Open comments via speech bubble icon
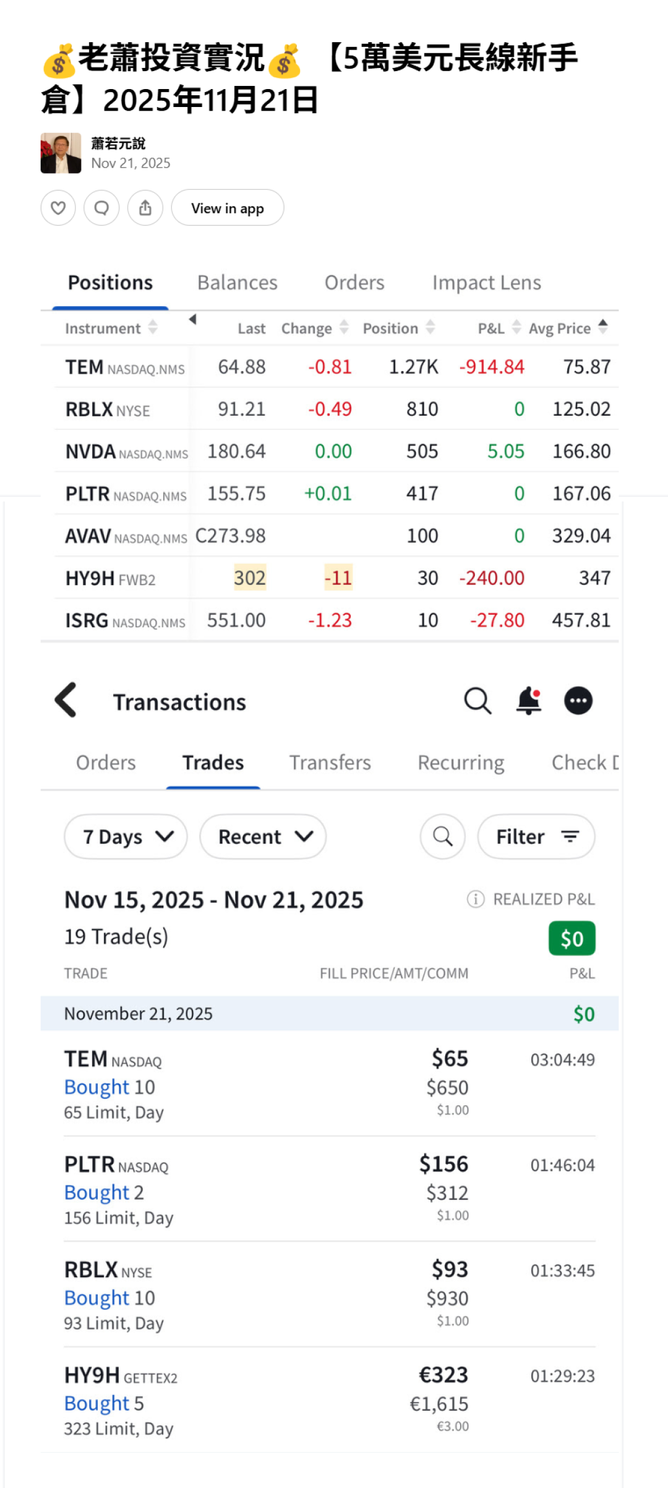The width and height of the screenshot is (668, 1488). [101, 208]
